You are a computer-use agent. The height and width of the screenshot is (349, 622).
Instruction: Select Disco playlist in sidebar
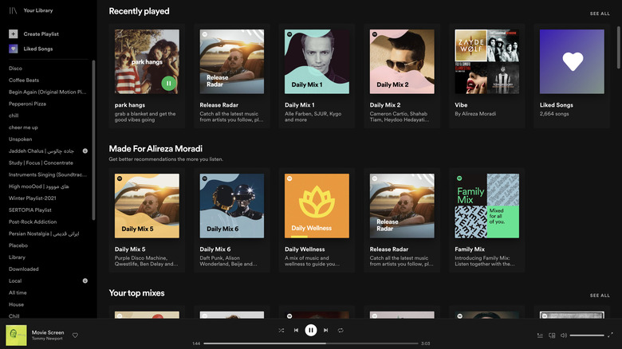(15, 69)
